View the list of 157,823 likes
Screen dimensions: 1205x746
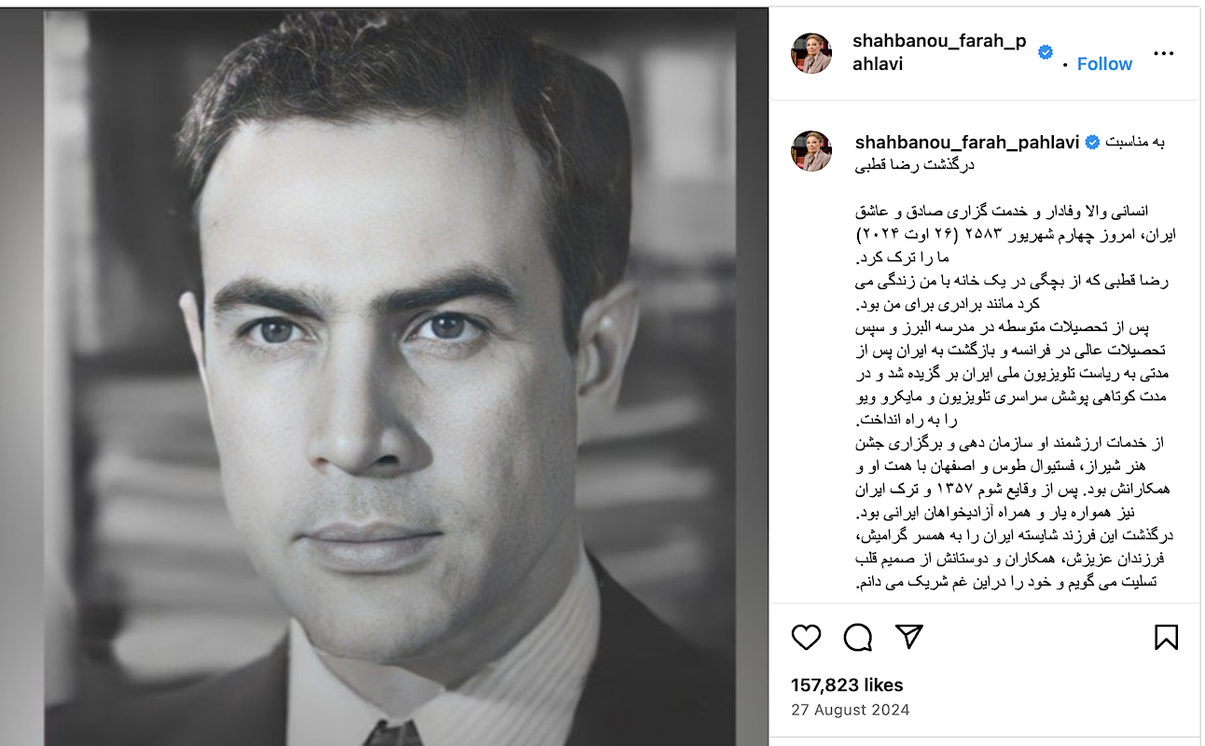pyautogui.click(x=847, y=684)
